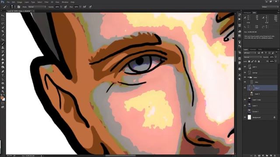Select the Hand tool
280x157 pixels.
click(x=3, y=88)
